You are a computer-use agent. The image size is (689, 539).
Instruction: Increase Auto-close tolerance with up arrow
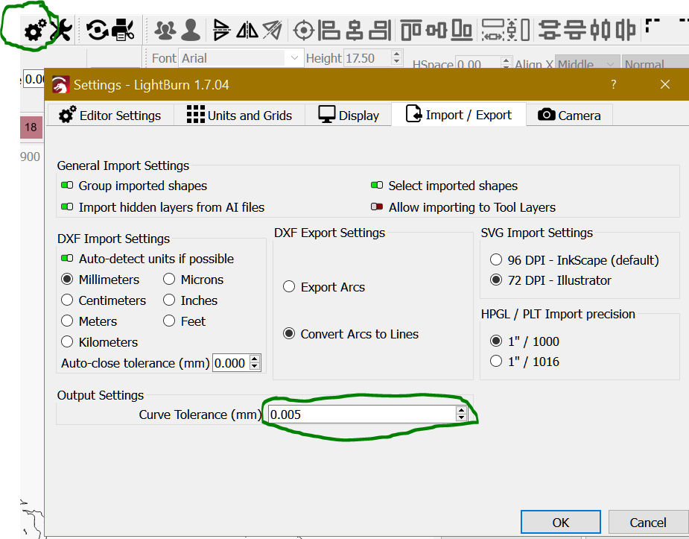tap(255, 359)
